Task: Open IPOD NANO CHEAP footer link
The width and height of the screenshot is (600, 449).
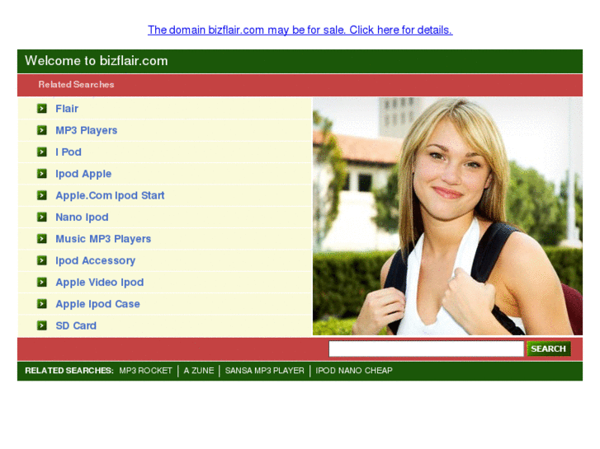Action: pos(354,371)
